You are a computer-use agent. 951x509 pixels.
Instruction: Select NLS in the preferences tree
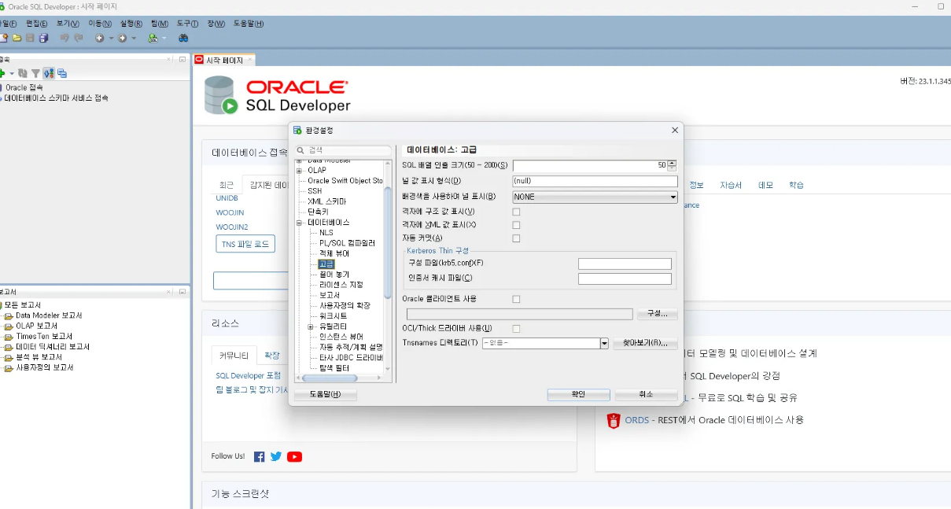[326, 233]
